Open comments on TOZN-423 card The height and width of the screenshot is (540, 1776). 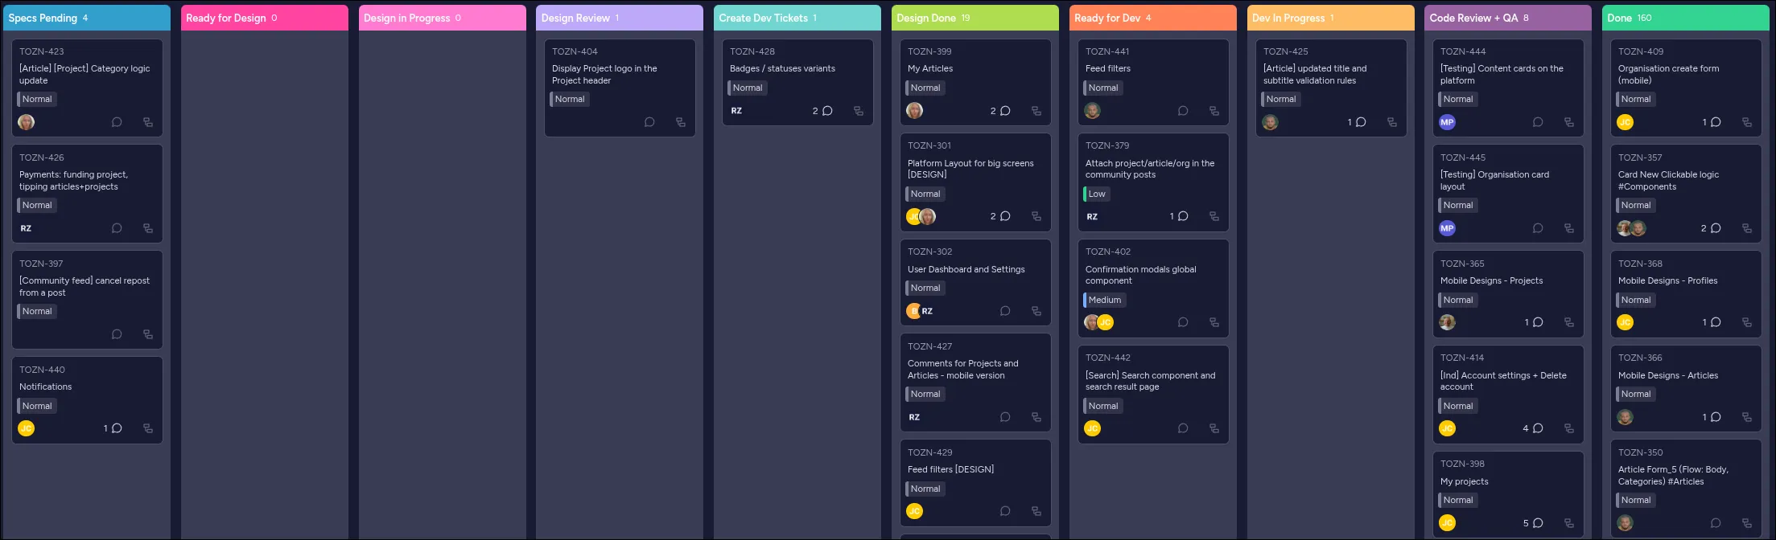click(117, 122)
